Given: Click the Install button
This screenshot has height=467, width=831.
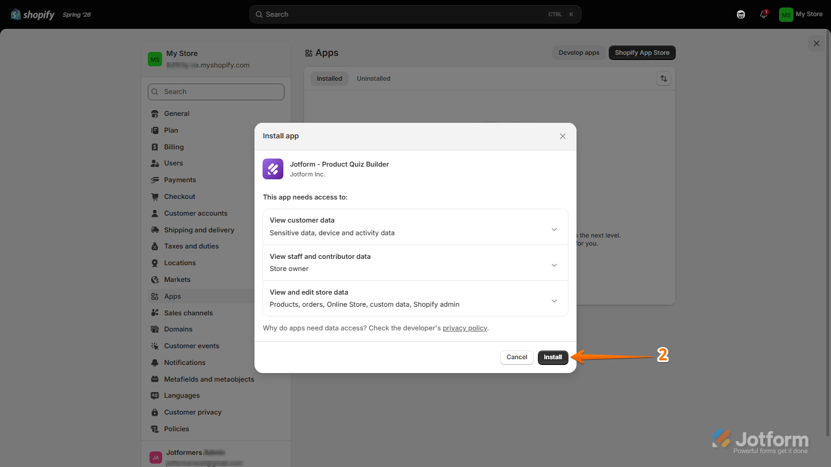Looking at the screenshot, I should pyautogui.click(x=553, y=357).
